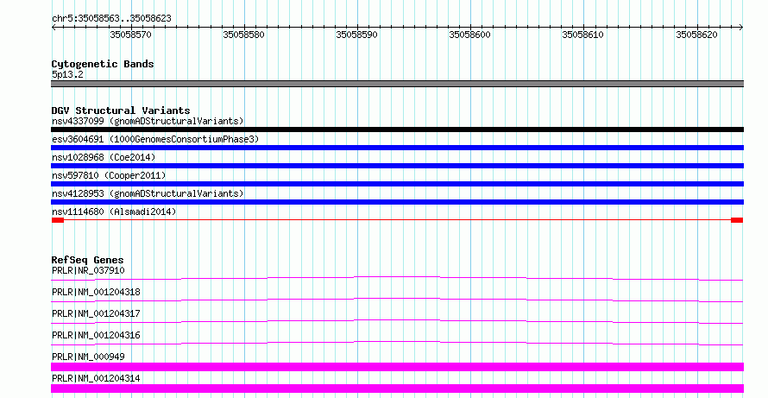The width and height of the screenshot is (768, 398).
Task: Open variant label nsv597810 (Cooper2011)
Action: [109, 175]
